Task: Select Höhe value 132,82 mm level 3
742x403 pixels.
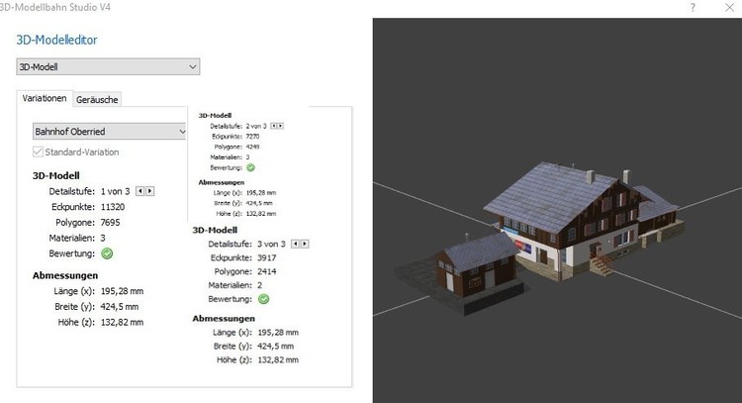Action: tap(278, 359)
